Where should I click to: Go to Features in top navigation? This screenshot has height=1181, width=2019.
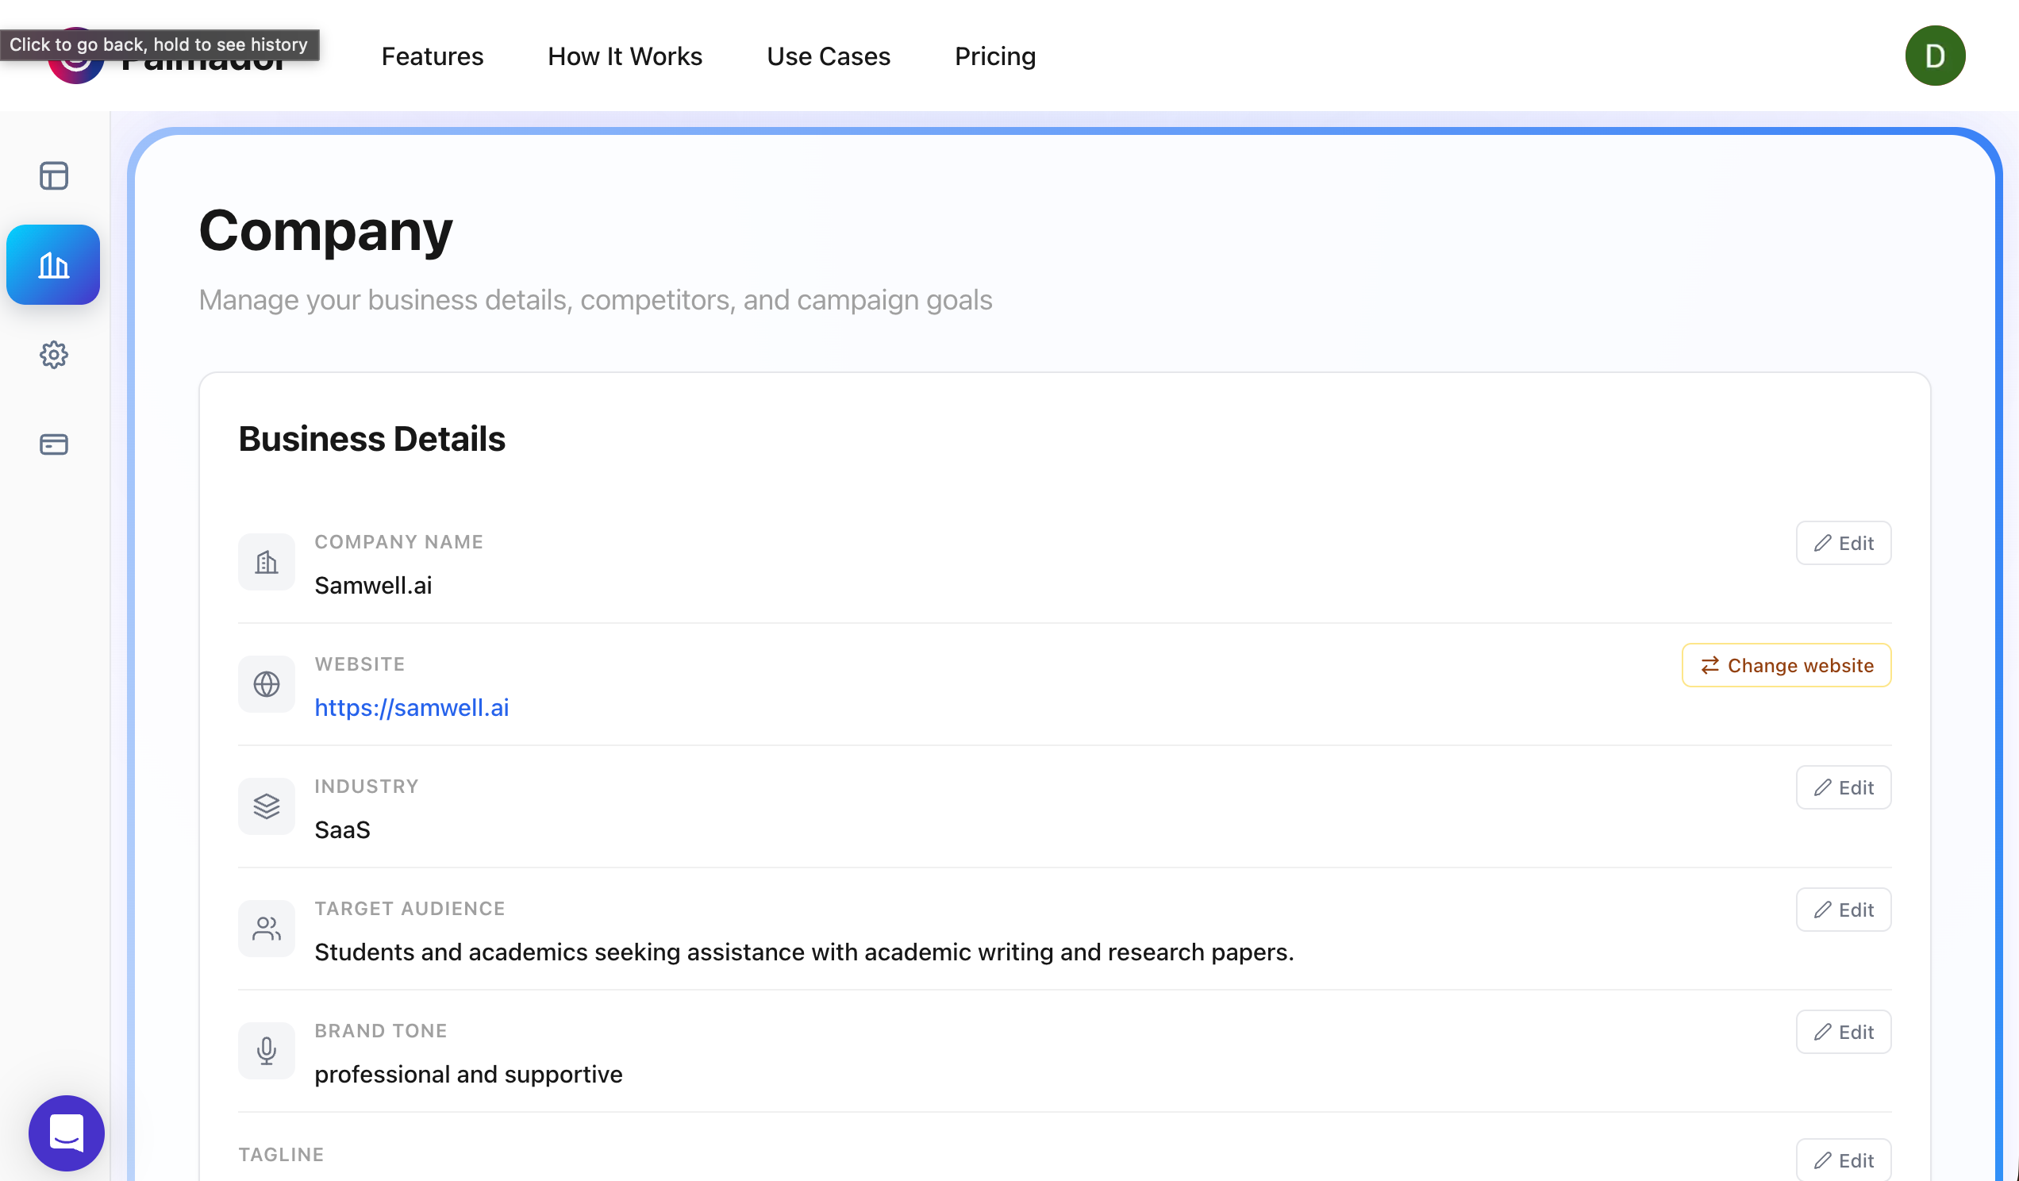pyautogui.click(x=433, y=56)
